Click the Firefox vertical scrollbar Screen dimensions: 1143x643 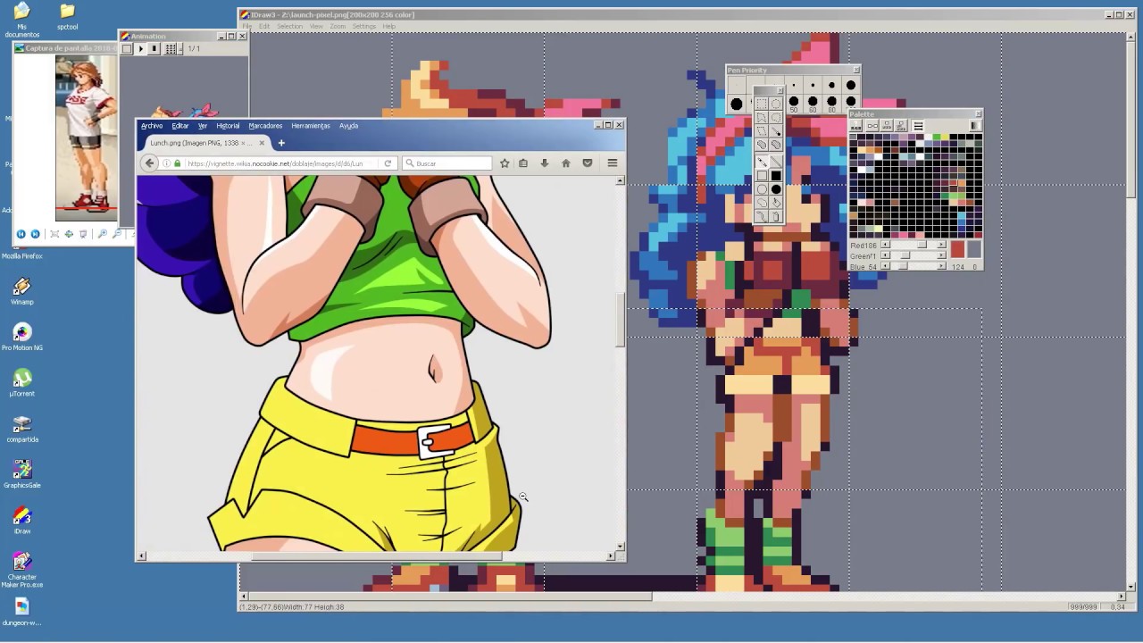(x=620, y=320)
